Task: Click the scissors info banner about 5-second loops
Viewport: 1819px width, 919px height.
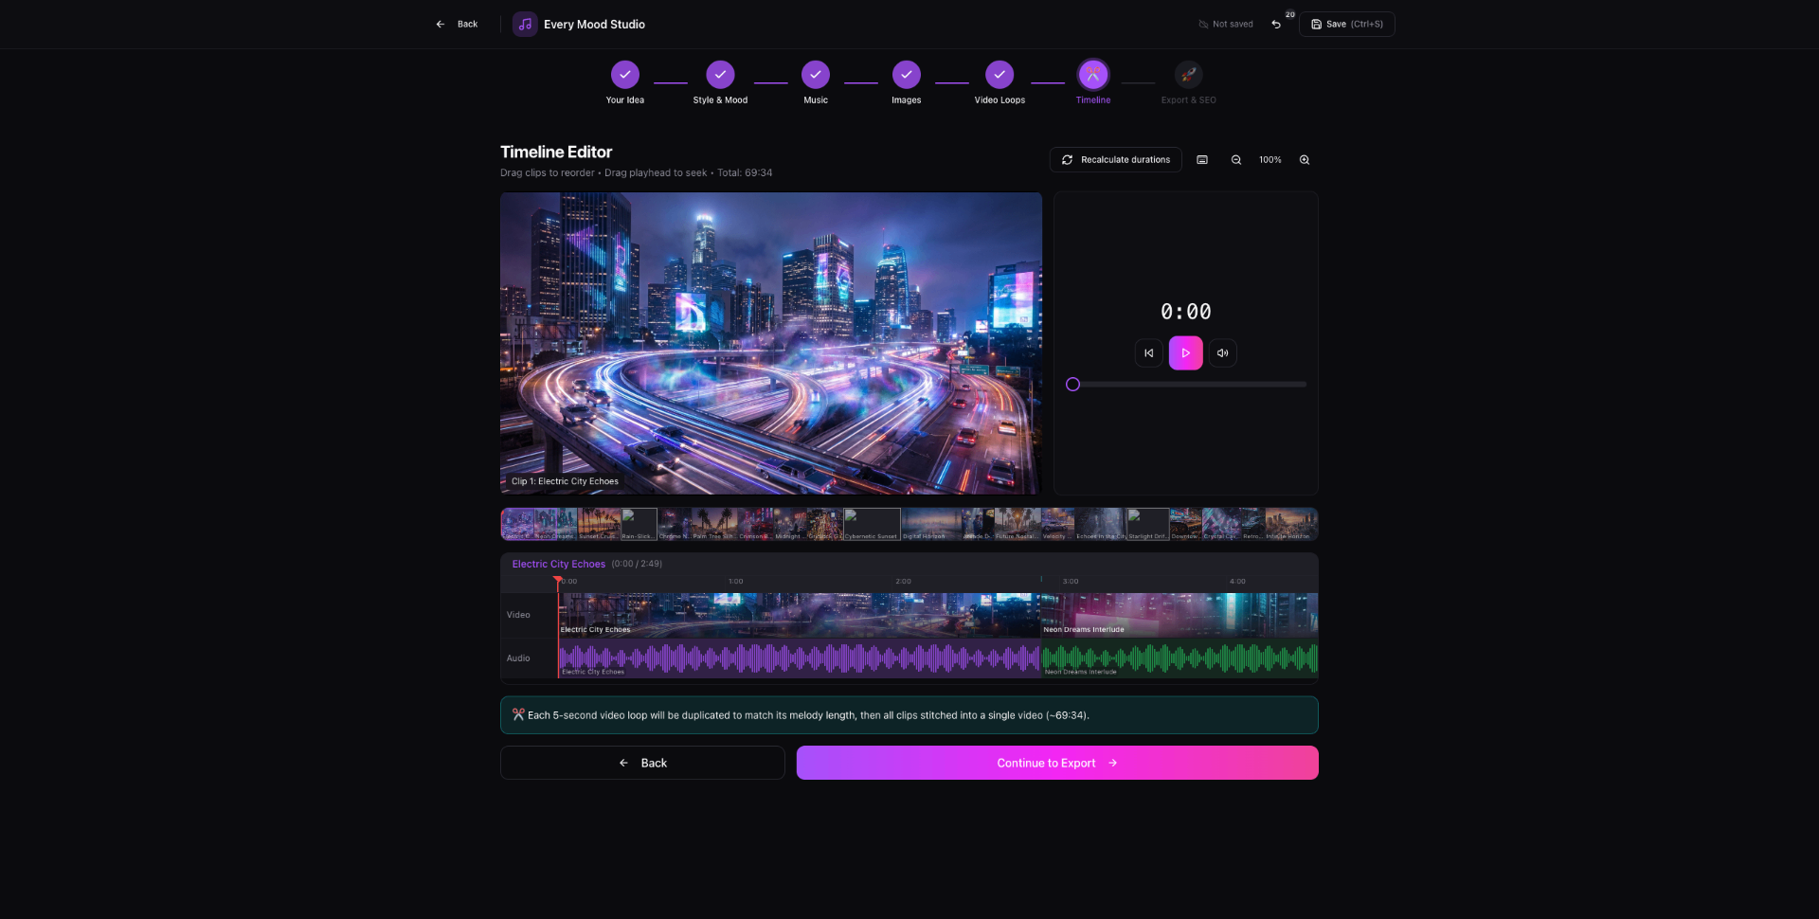Action: [909, 715]
